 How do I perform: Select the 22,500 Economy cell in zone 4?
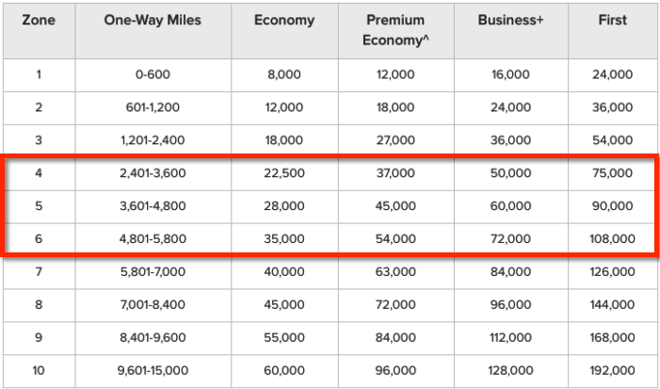pyautogui.click(x=284, y=173)
